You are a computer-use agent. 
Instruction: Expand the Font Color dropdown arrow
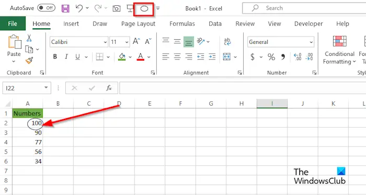tap(149, 57)
